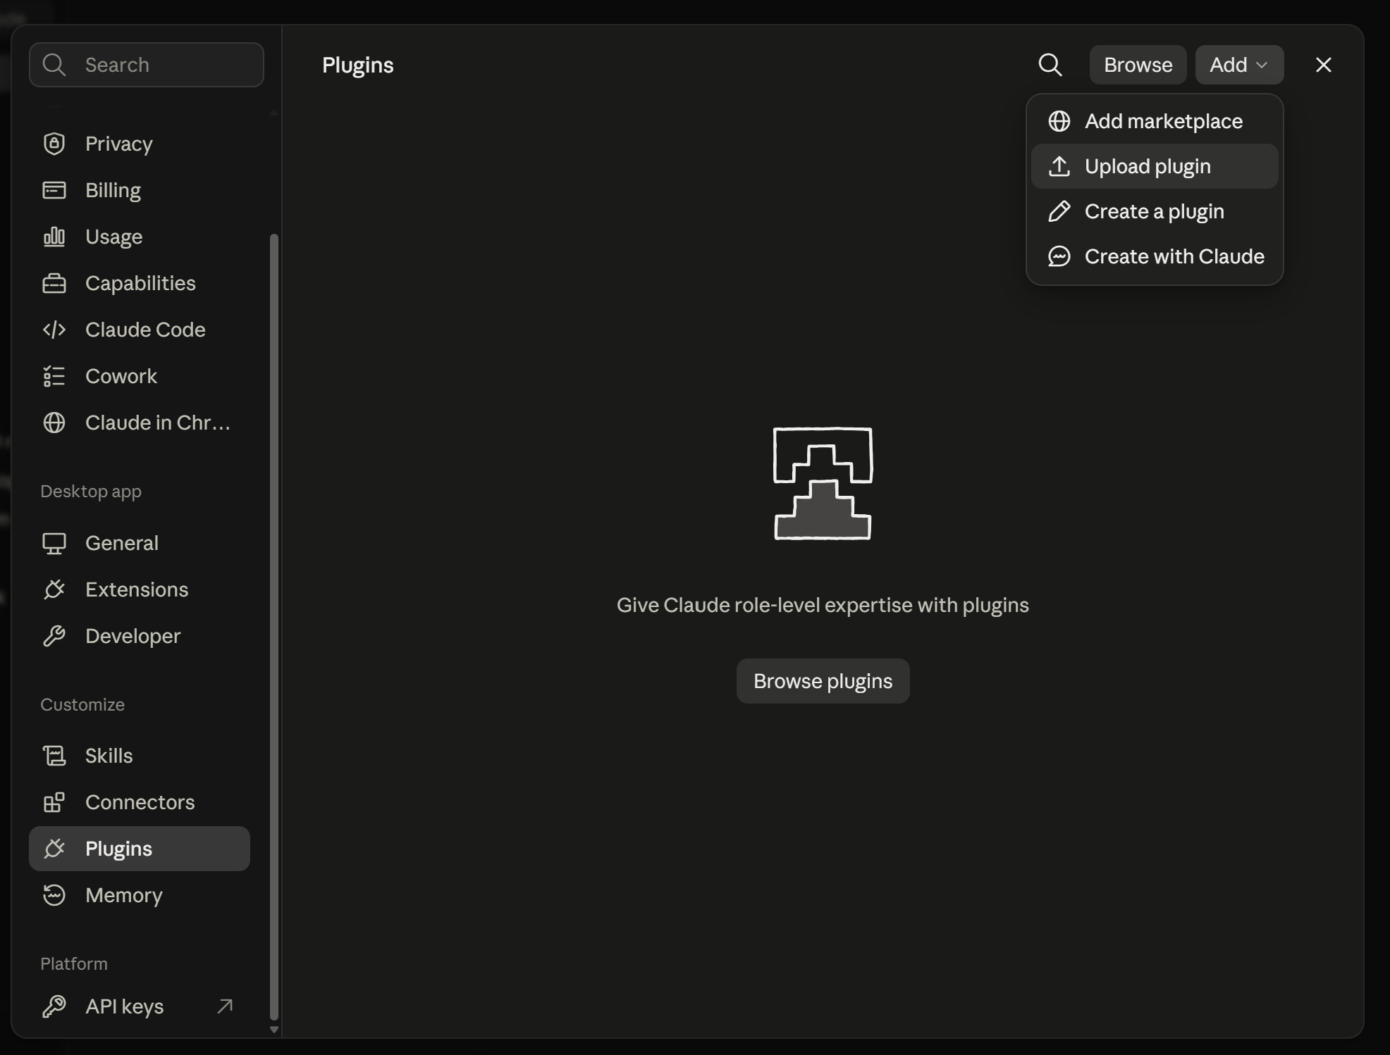1390x1055 pixels.
Task: Click the sidebar vertical scrollbar
Action: pyautogui.click(x=274, y=626)
